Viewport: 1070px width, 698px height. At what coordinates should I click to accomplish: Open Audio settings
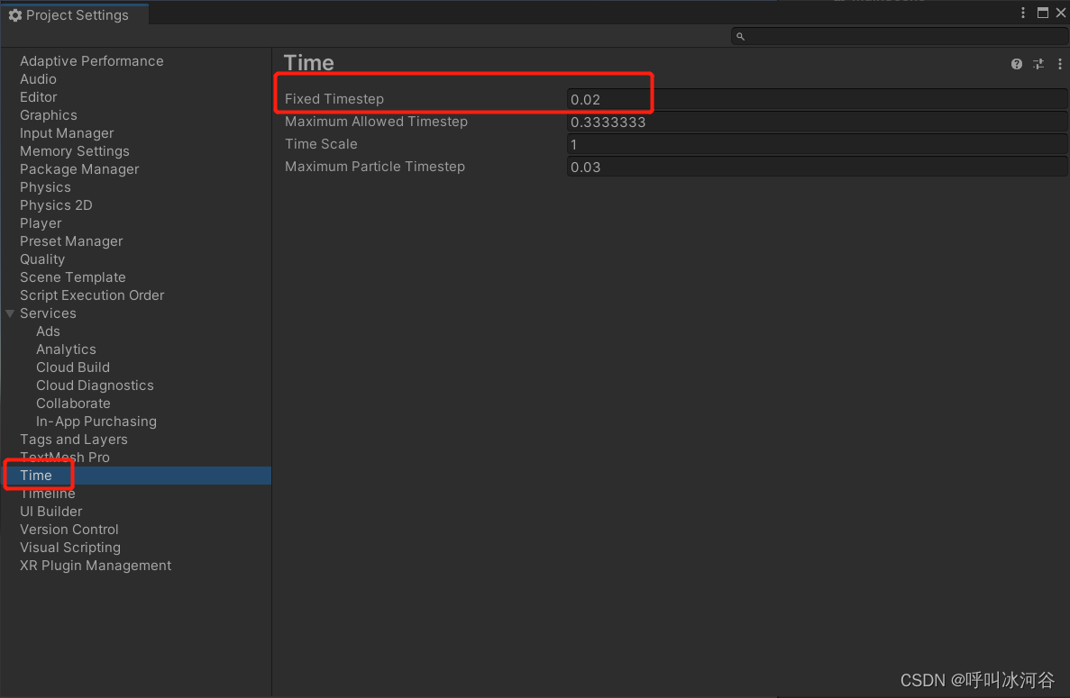coord(38,79)
